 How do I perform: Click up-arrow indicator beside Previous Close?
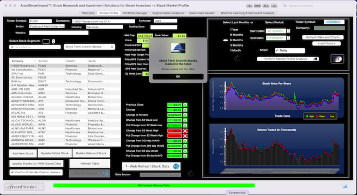click(x=185, y=105)
